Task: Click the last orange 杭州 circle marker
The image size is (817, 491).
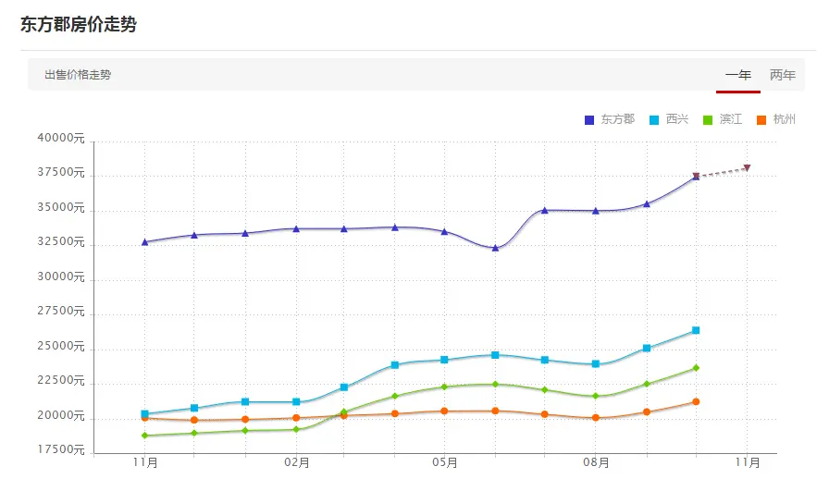Action: pos(696,401)
